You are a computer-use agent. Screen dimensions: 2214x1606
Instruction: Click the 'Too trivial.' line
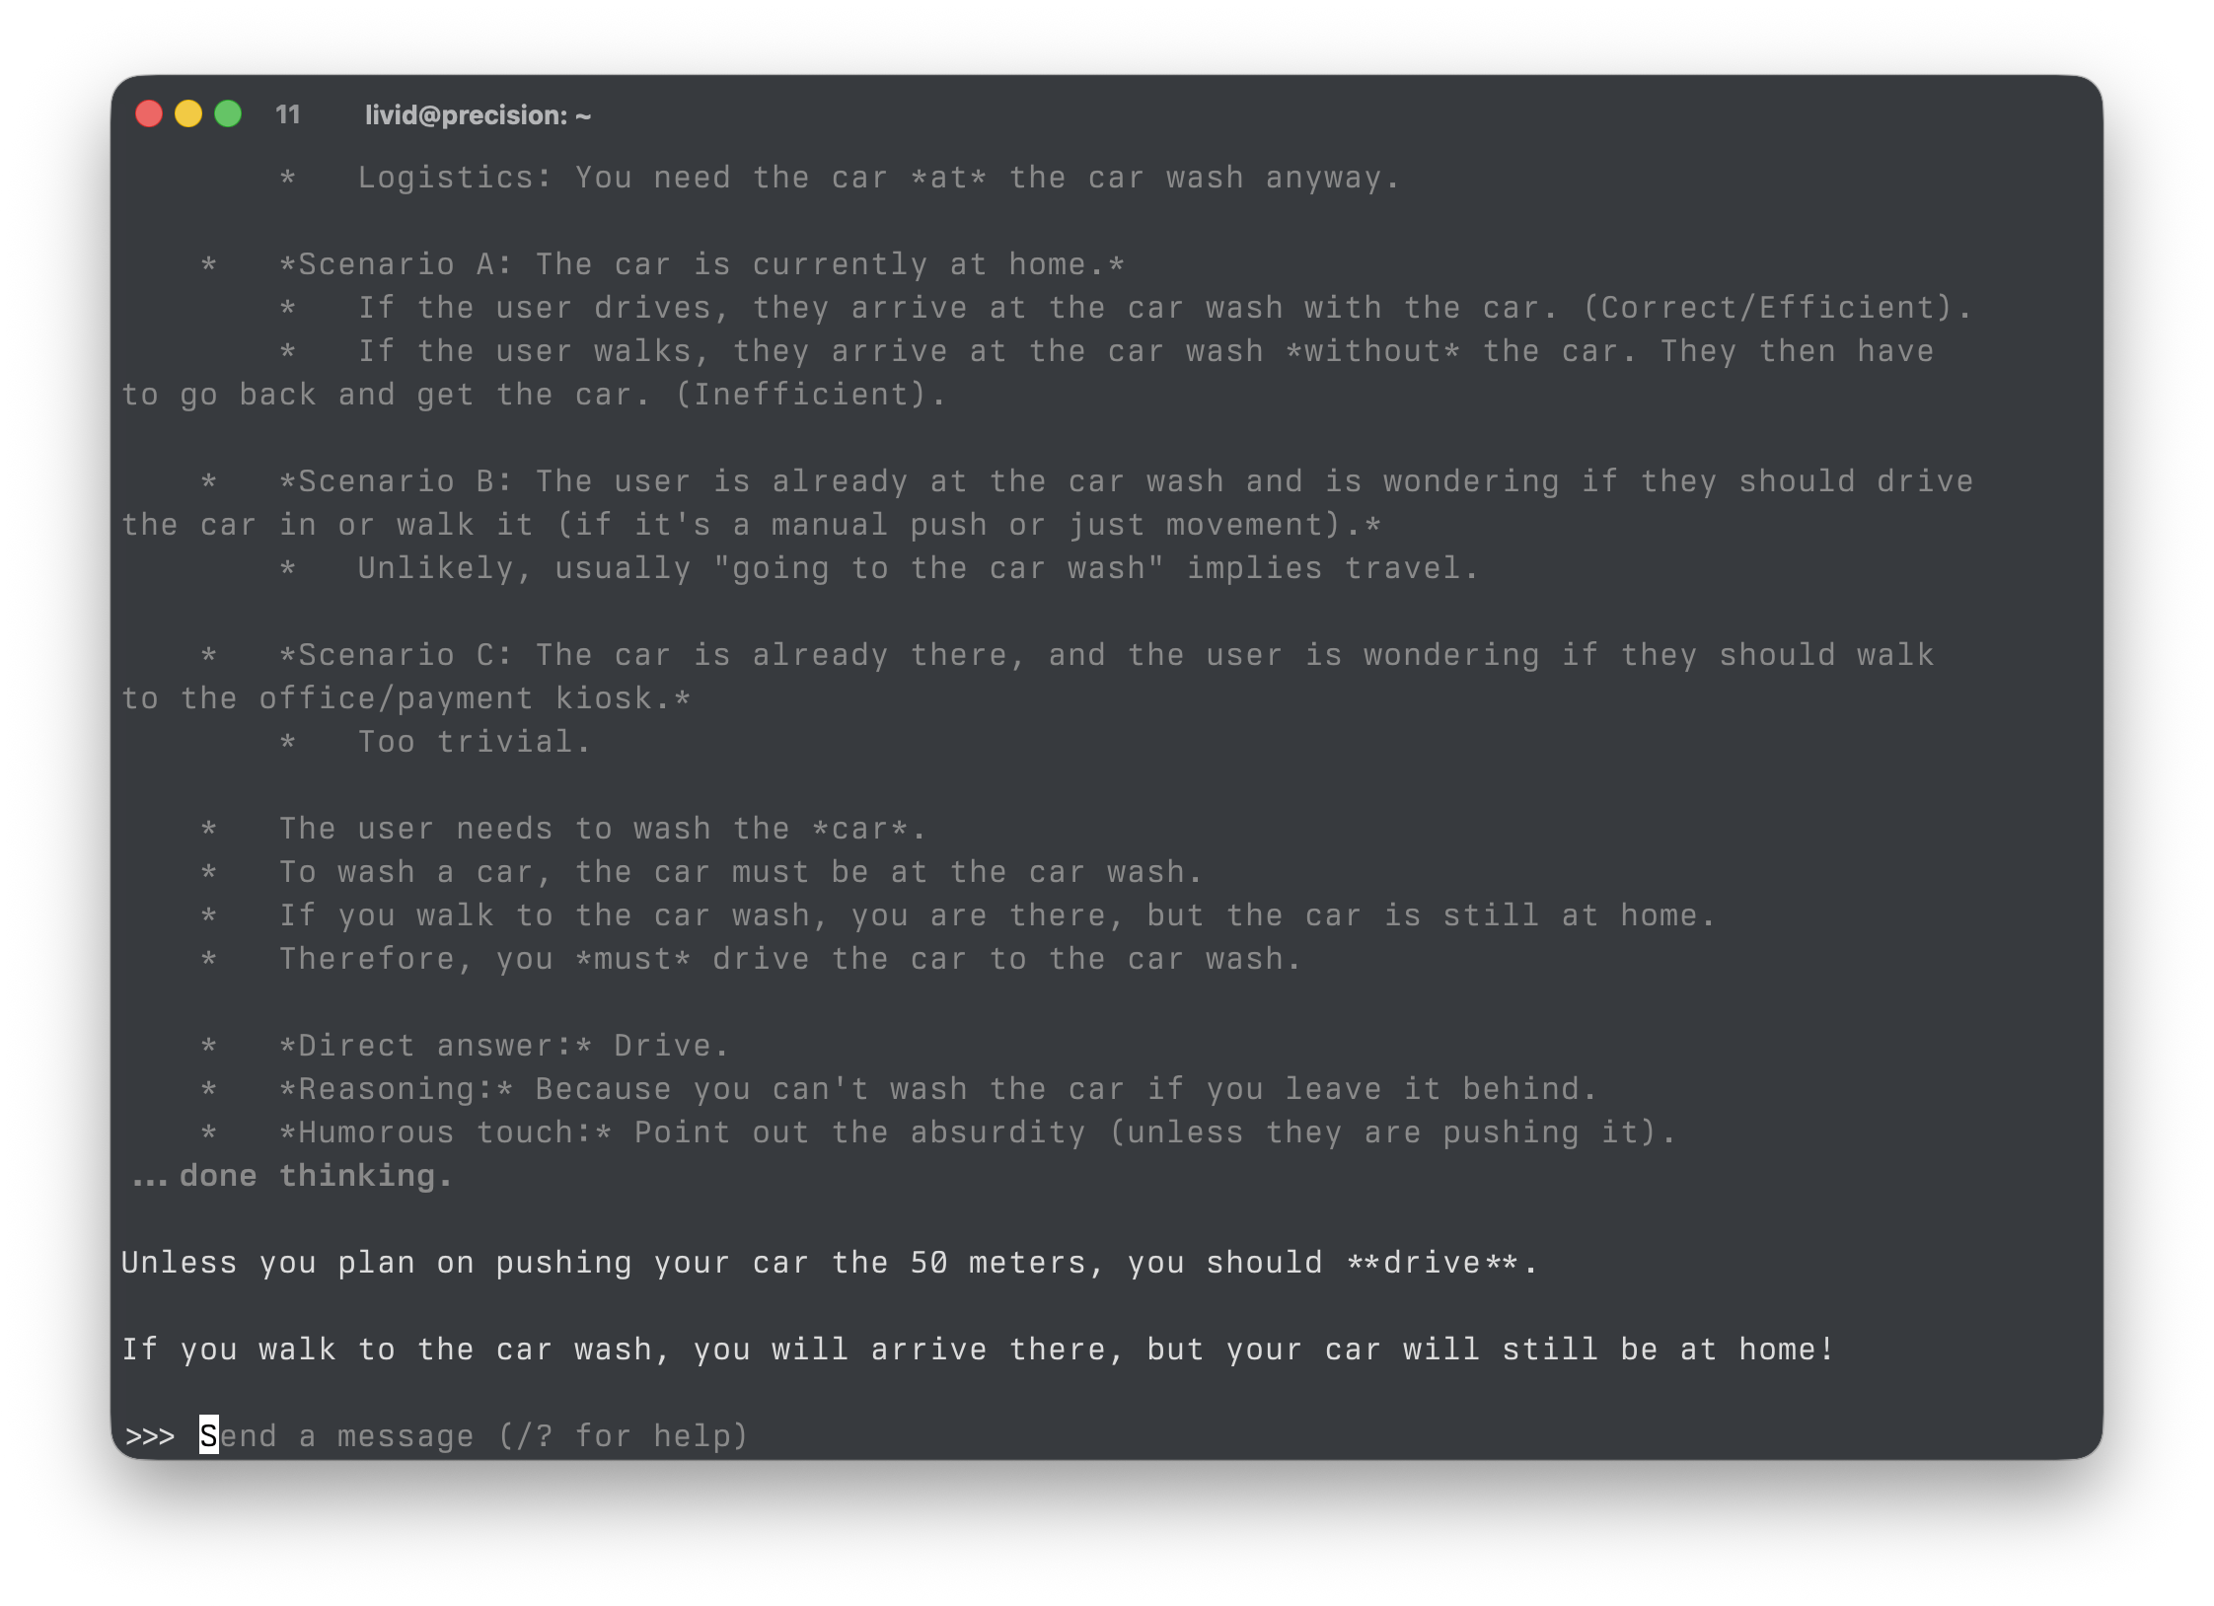[474, 742]
